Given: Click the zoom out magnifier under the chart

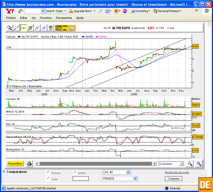Looking at the screenshot, I should (190, 164).
